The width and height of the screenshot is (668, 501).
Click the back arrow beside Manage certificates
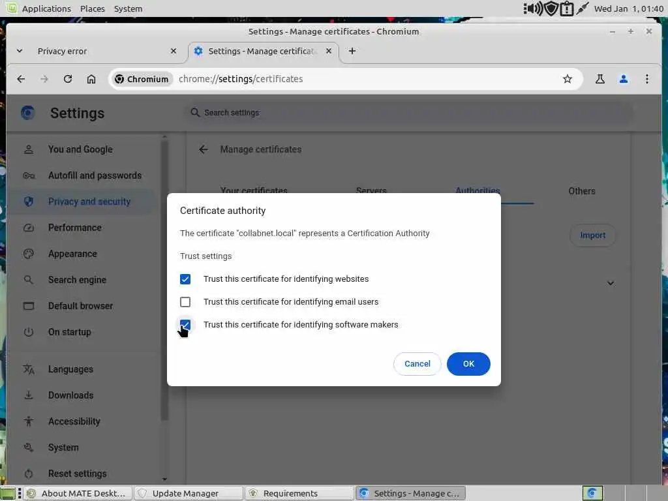point(204,149)
